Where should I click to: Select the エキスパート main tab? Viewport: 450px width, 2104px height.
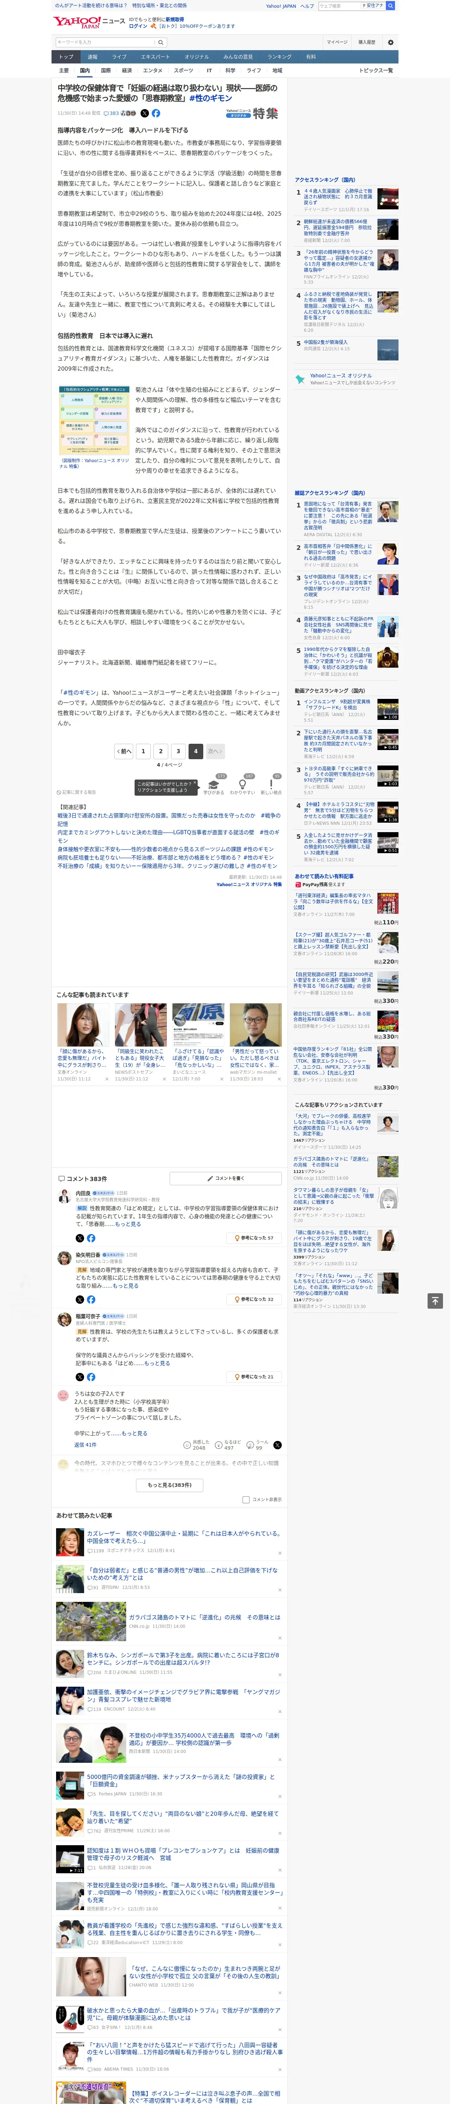pyautogui.click(x=155, y=57)
